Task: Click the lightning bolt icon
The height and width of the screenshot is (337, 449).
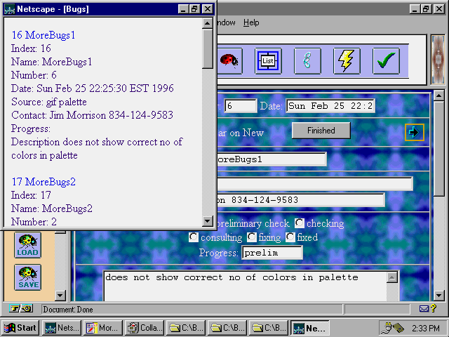Action: 347,61
